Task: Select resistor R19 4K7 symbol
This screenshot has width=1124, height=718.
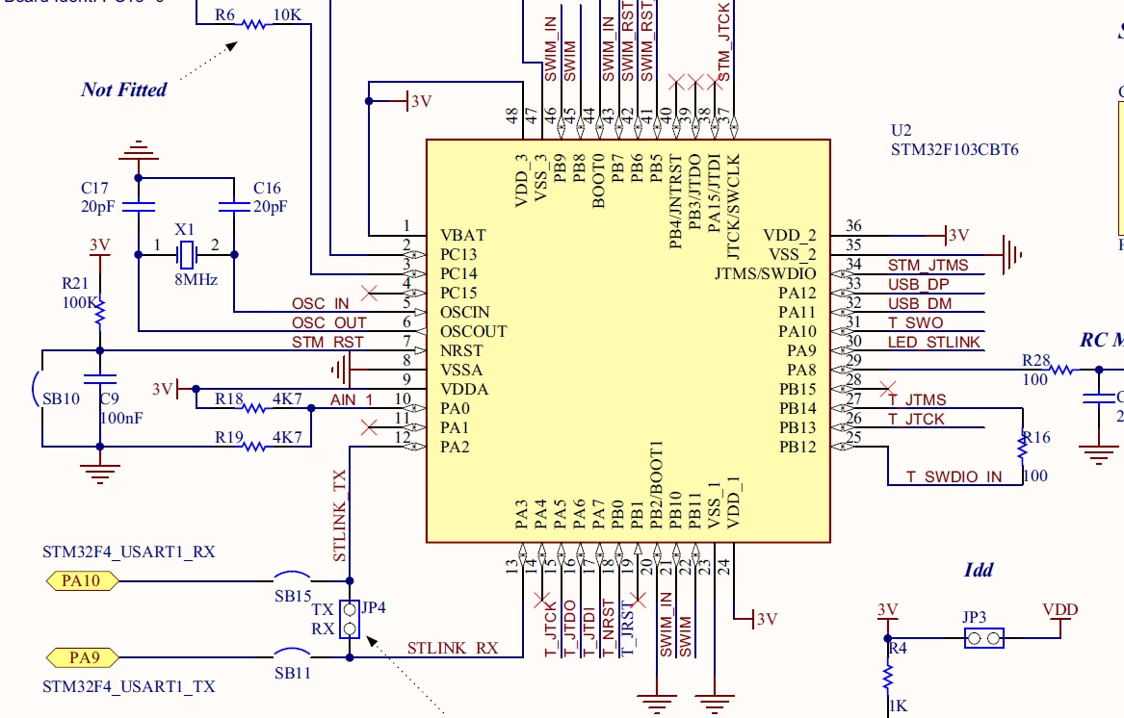Action: click(253, 447)
